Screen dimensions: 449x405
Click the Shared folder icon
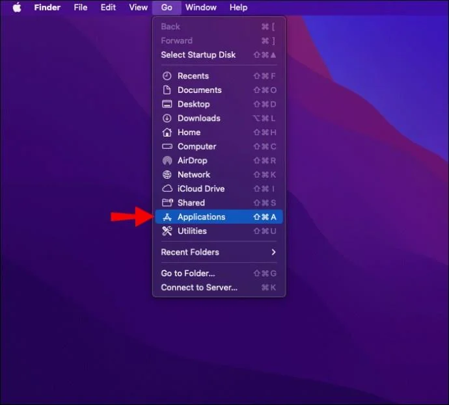(167, 203)
